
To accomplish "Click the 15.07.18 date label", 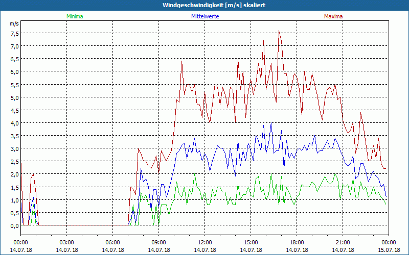I will [389, 250].
